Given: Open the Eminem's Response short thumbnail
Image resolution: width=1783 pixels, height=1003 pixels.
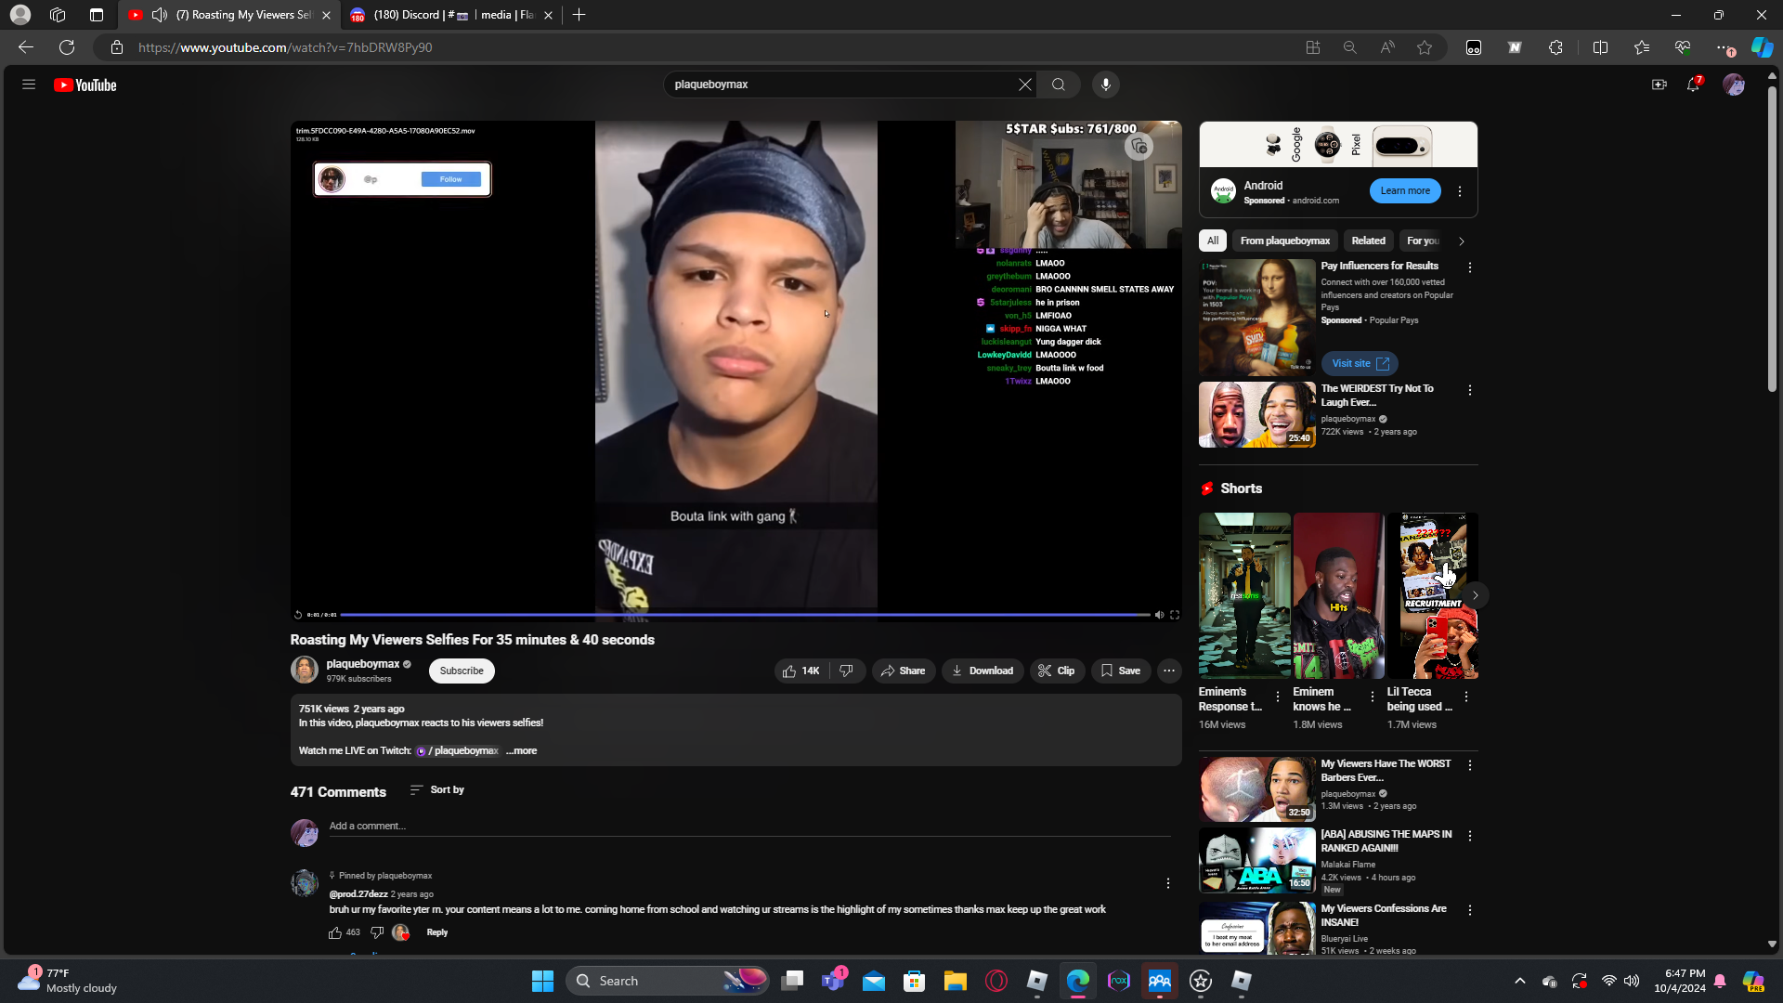Looking at the screenshot, I should click(1244, 595).
